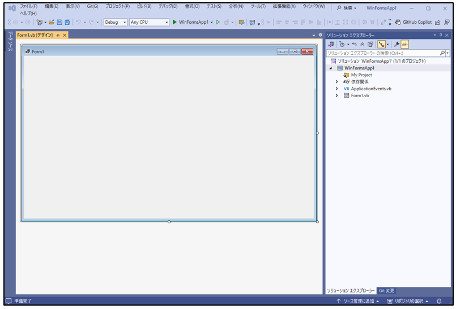Image resolution: width=456 pixels, height=309 pixels.
Task: Switch to the Git 変更 tab
Action: point(387,290)
